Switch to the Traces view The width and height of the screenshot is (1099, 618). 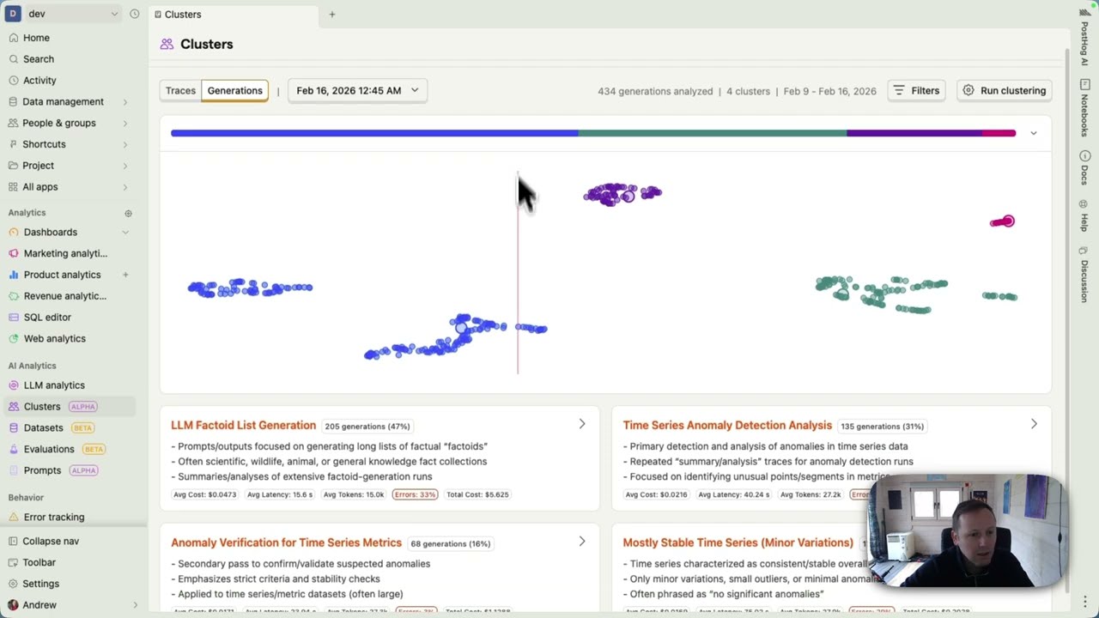180,90
